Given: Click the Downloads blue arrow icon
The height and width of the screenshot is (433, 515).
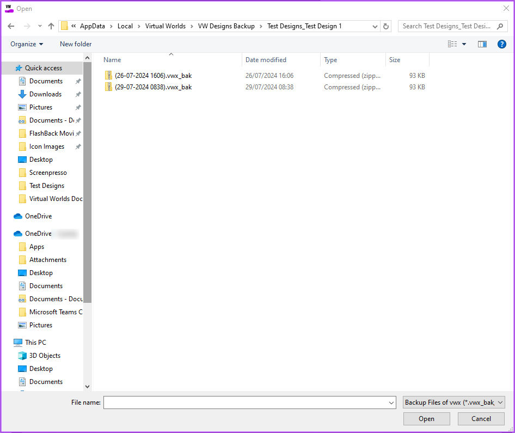Looking at the screenshot, I should (x=22, y=94).
